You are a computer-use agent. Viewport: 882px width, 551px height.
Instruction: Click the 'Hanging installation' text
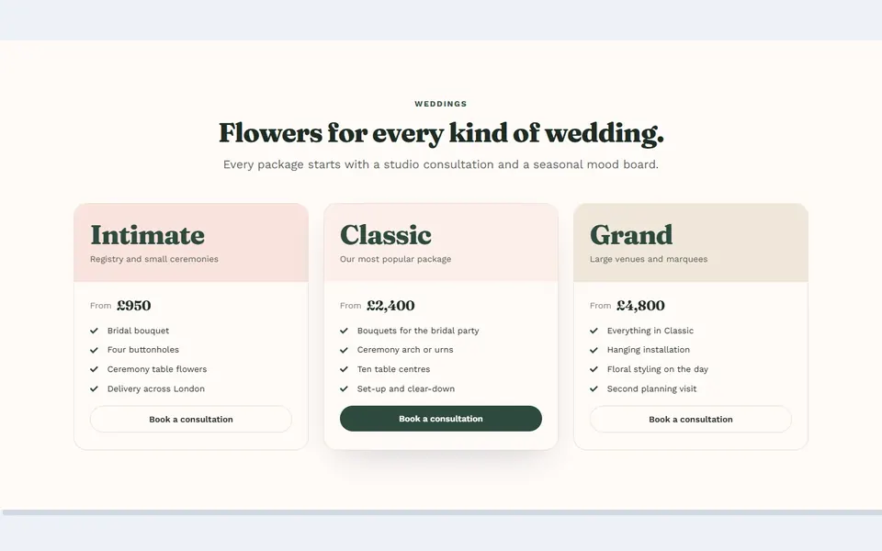(648, 350)
